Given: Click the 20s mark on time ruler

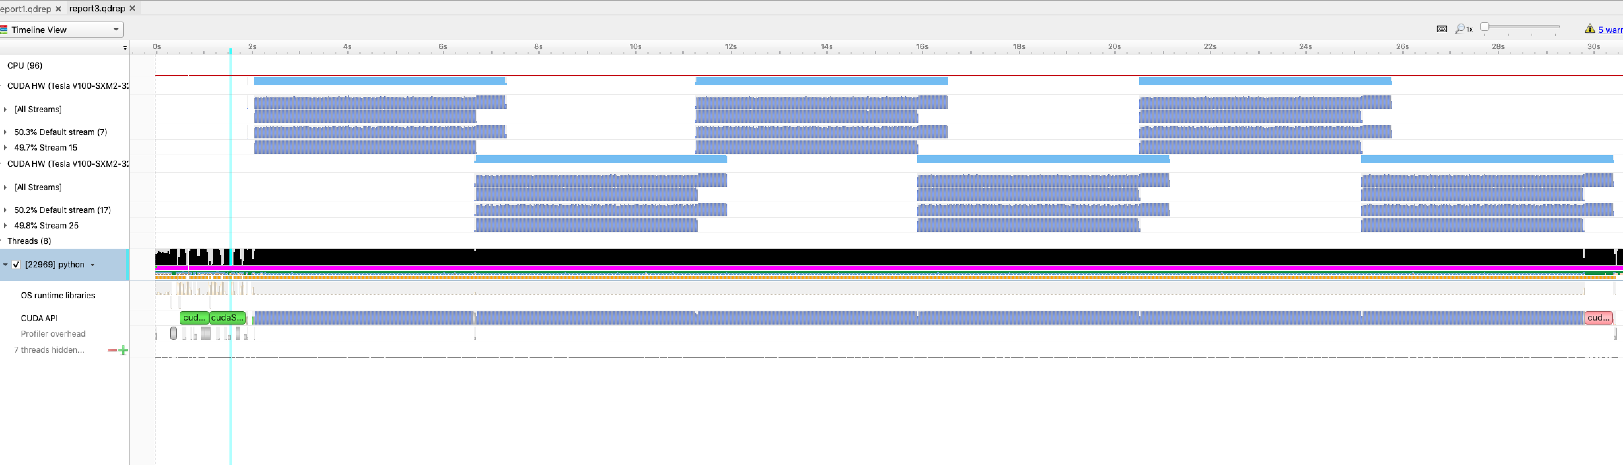Looking at the screenshot, I should coord(1115,47).
